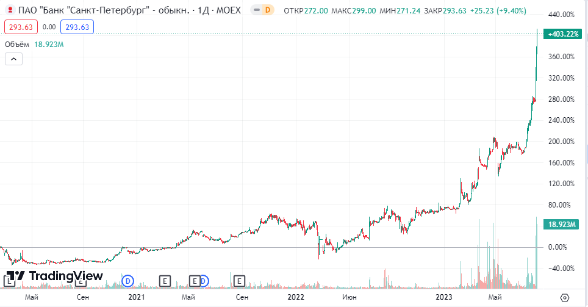Open chart settings gear icon
The width and height of the screenshot is (588, 307).
coord(565,298)
